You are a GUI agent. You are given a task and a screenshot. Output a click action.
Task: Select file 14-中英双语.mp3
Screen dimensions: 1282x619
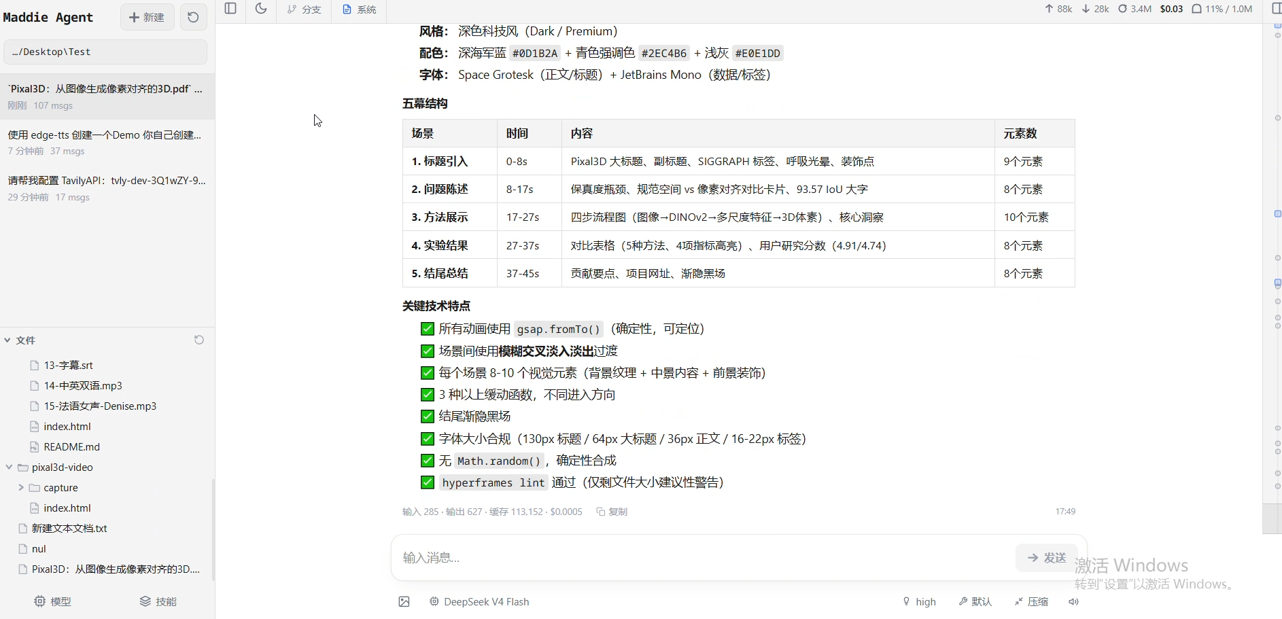coord(83,385)
